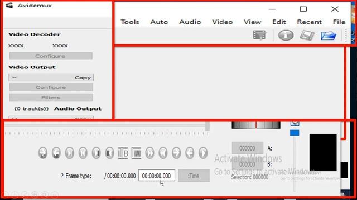Open the Auto menu
This screenshot has height=200, width=357.
pos(159,22)
